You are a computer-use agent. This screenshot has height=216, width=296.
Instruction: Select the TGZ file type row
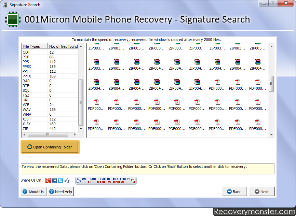pos(50,95)
